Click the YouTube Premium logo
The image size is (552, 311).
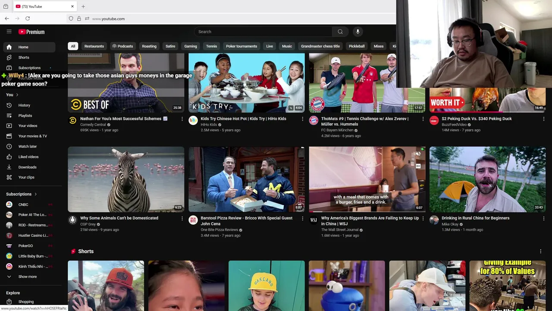coord(31,32)
